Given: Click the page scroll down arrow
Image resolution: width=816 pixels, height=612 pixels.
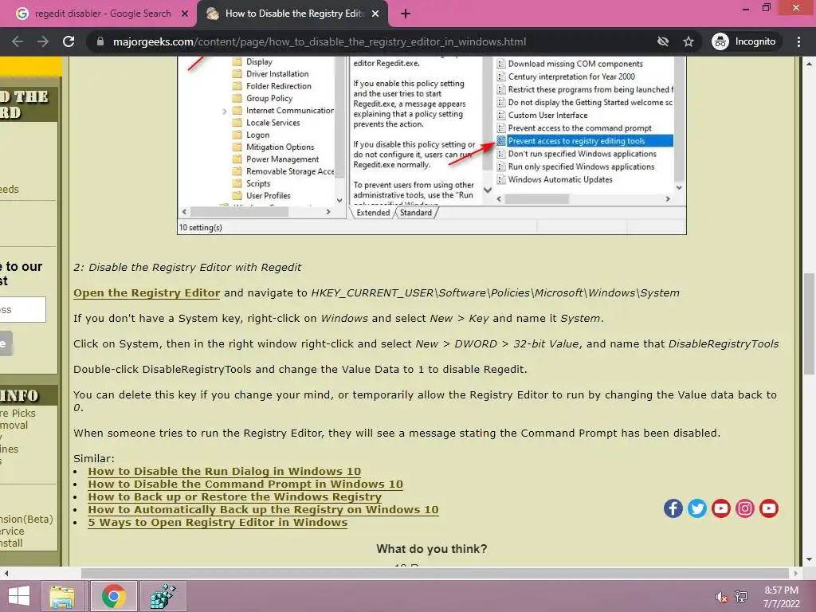Looking at the screenshot, I should point(810,560).
